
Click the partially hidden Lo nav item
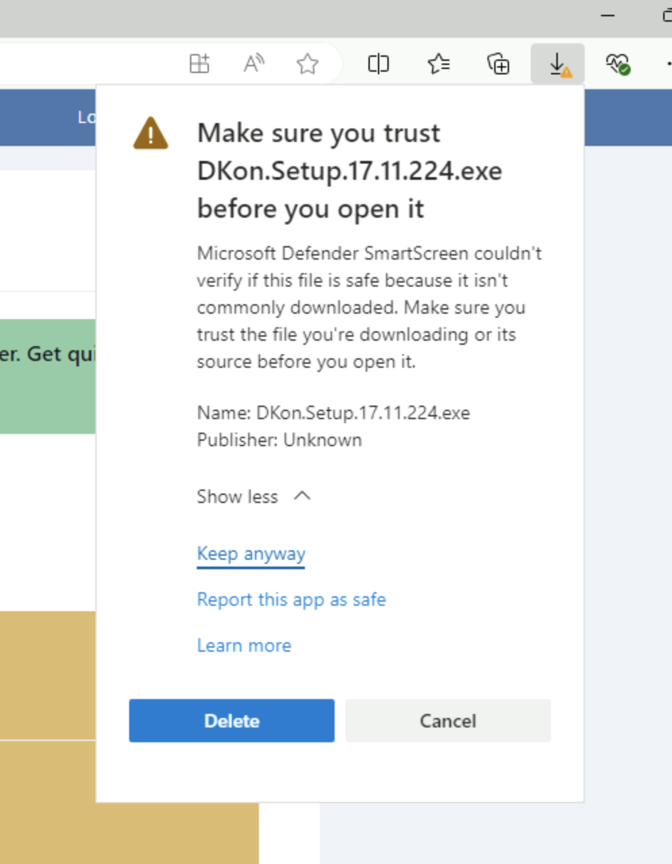click(x=86, y=118)
